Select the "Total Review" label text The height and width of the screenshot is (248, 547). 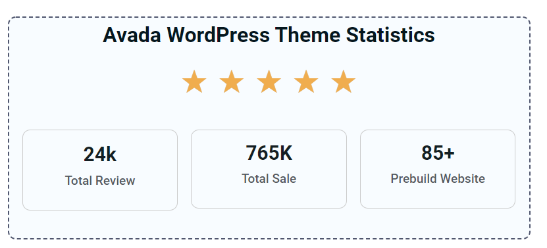click(100, 181)
